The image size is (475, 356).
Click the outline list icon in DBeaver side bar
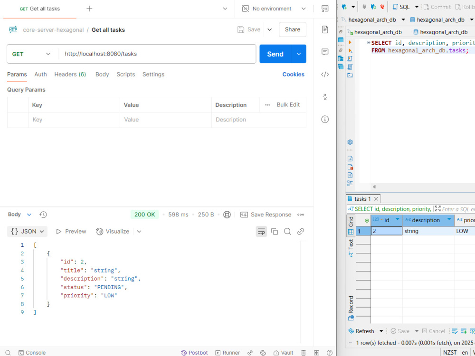click(x=350, y=183)
